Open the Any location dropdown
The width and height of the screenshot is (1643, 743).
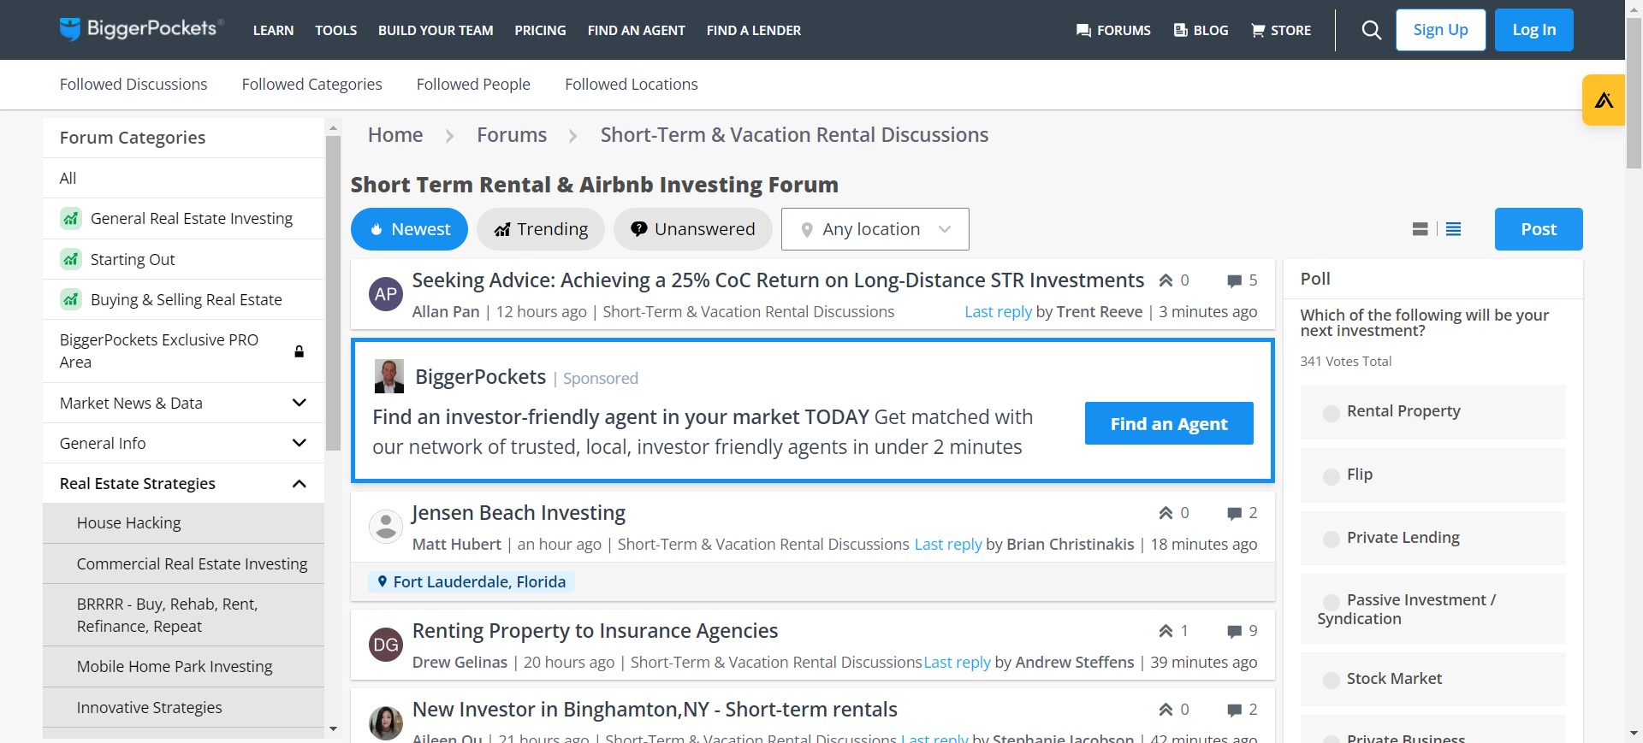(x=875, y=229)
